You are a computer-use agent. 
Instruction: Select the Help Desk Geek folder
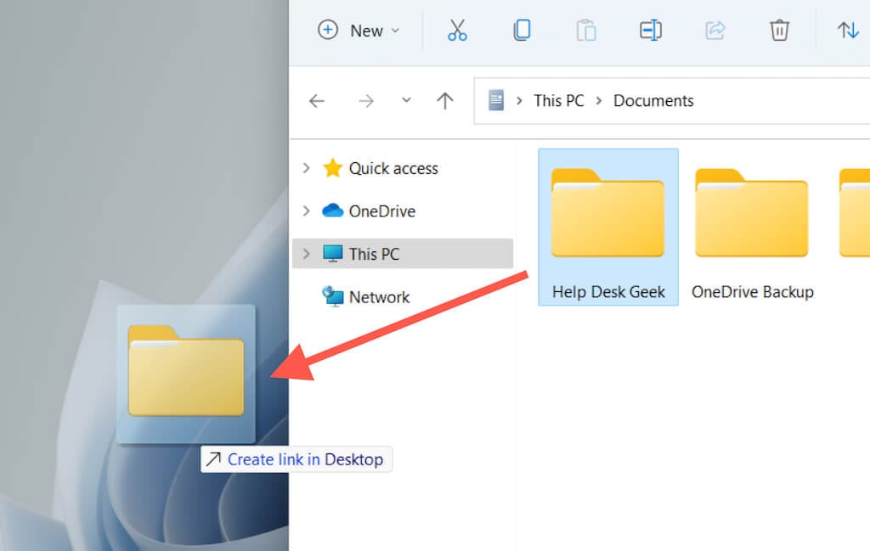tap(608, 227)
